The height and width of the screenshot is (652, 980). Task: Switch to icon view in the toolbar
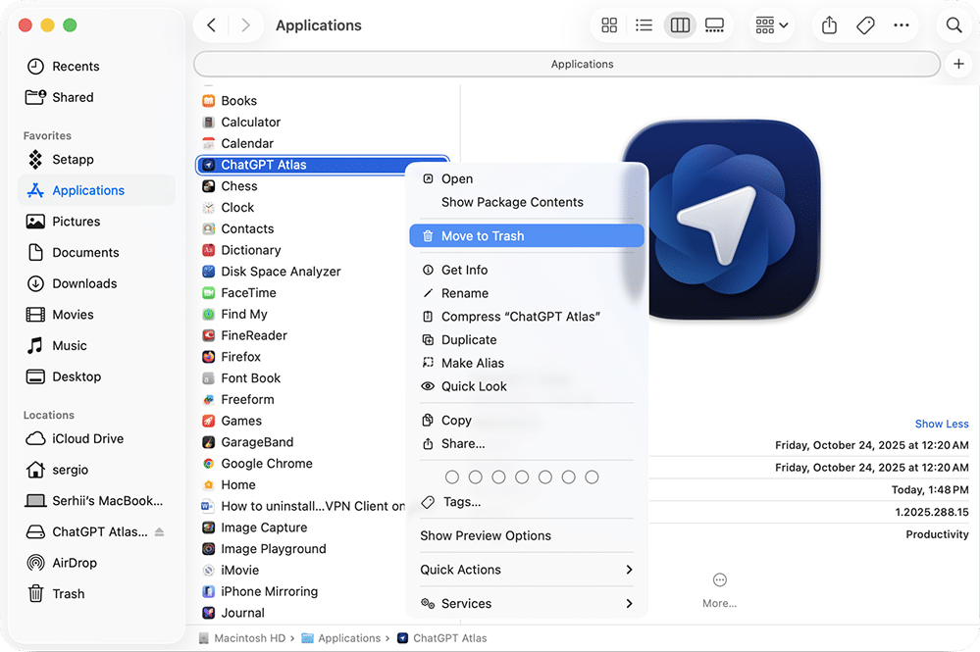(x=609, y=25)
